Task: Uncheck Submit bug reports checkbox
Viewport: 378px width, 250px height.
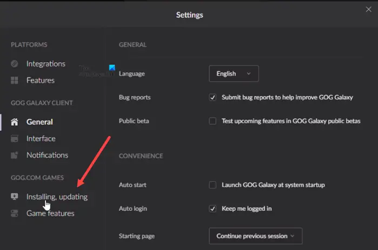Action: 213,98
